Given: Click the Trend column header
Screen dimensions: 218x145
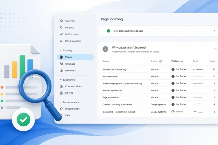Looking at the screenshot, I should [195, 61].
